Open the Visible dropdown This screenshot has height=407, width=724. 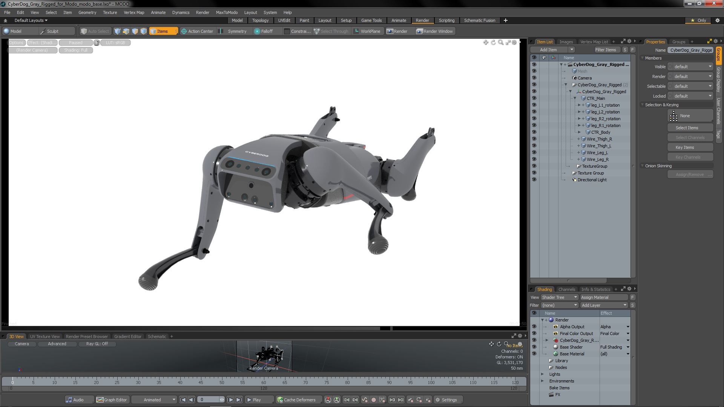coord(690,67)
